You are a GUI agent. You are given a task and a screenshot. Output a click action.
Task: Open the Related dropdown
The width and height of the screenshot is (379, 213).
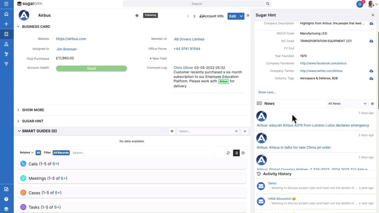click(x=26, y=153)
